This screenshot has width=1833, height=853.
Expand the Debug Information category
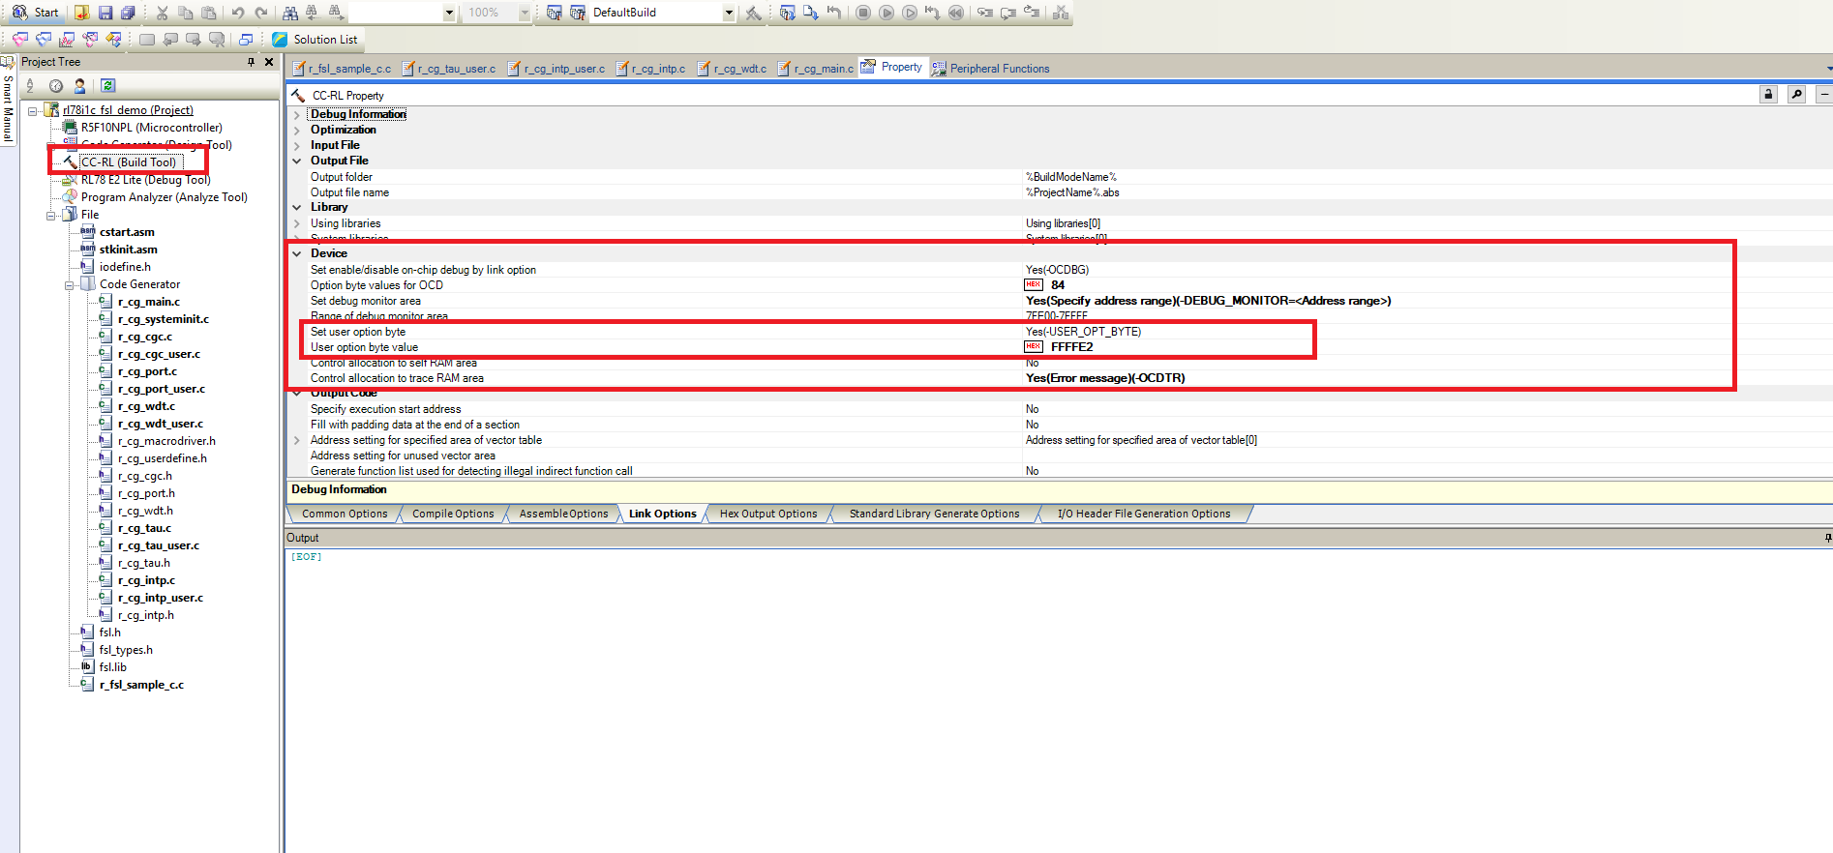pos(297,115)
